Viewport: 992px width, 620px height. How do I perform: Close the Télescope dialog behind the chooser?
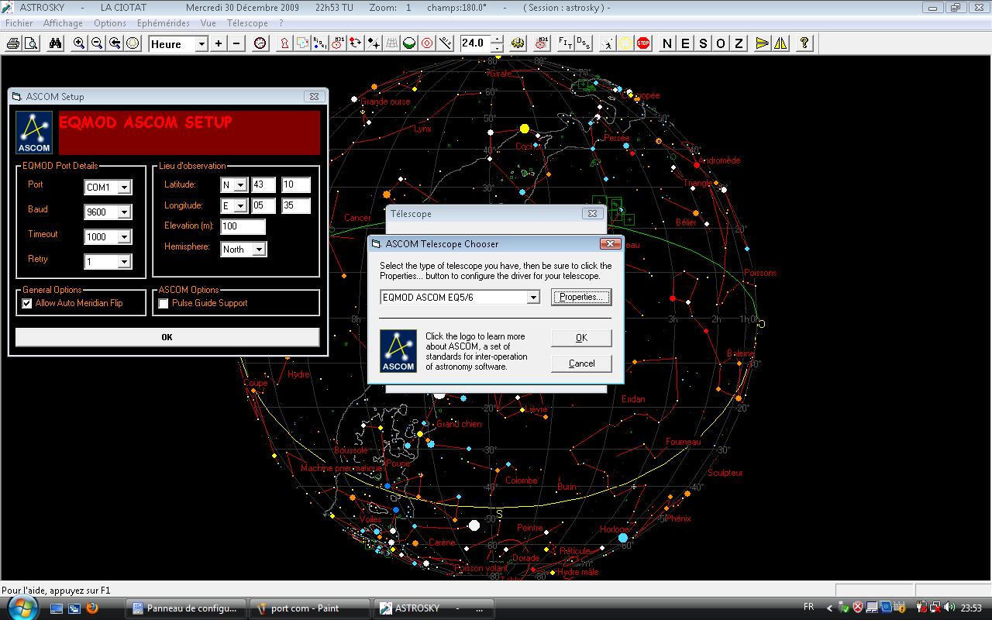(592, 214)
